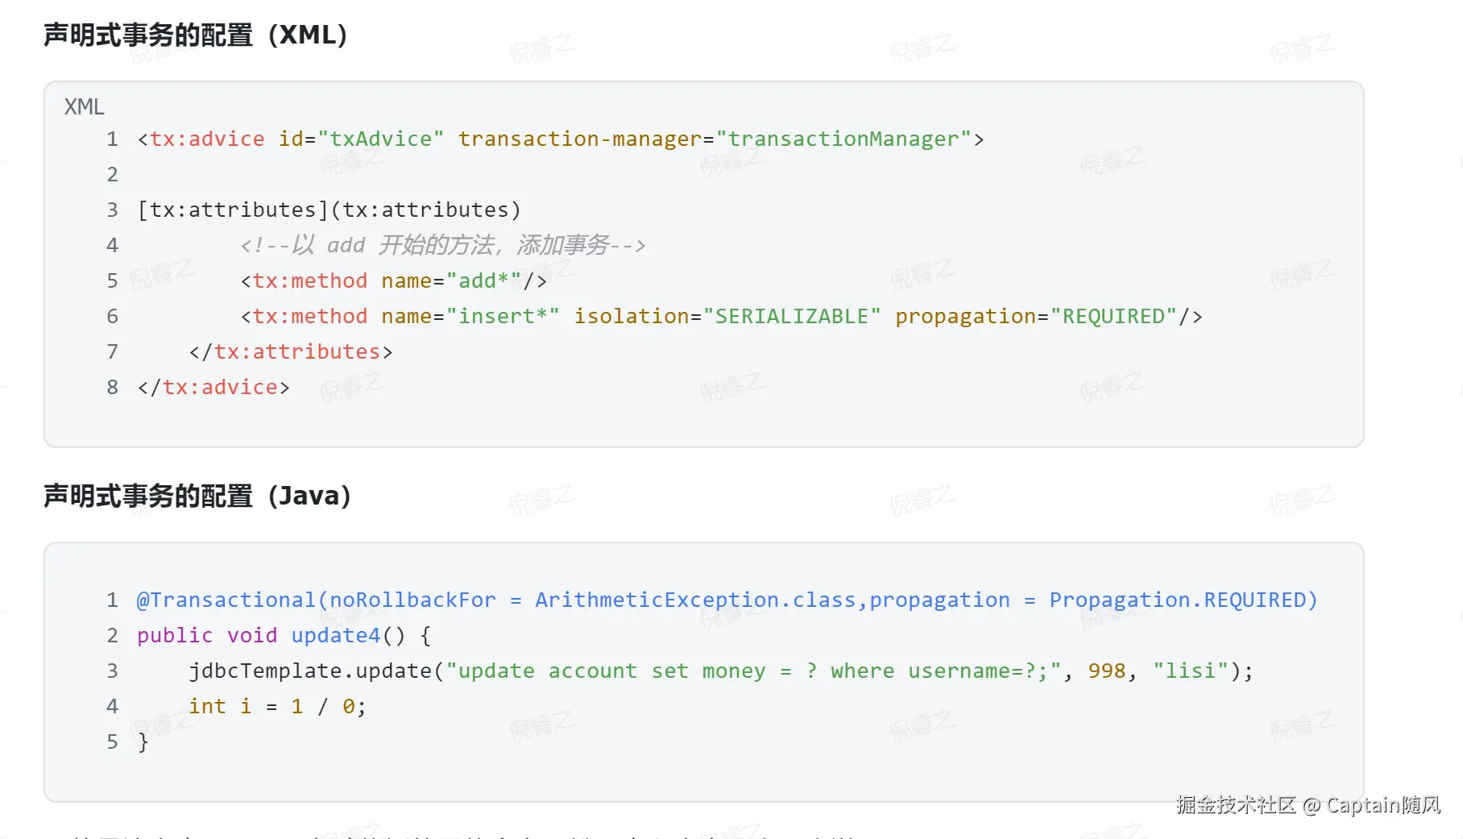The height and width of the screenshot is (839, 1463).
Task: Click the Java section heading 声明式事务的配置（Java）
Action: coord(197,496)
